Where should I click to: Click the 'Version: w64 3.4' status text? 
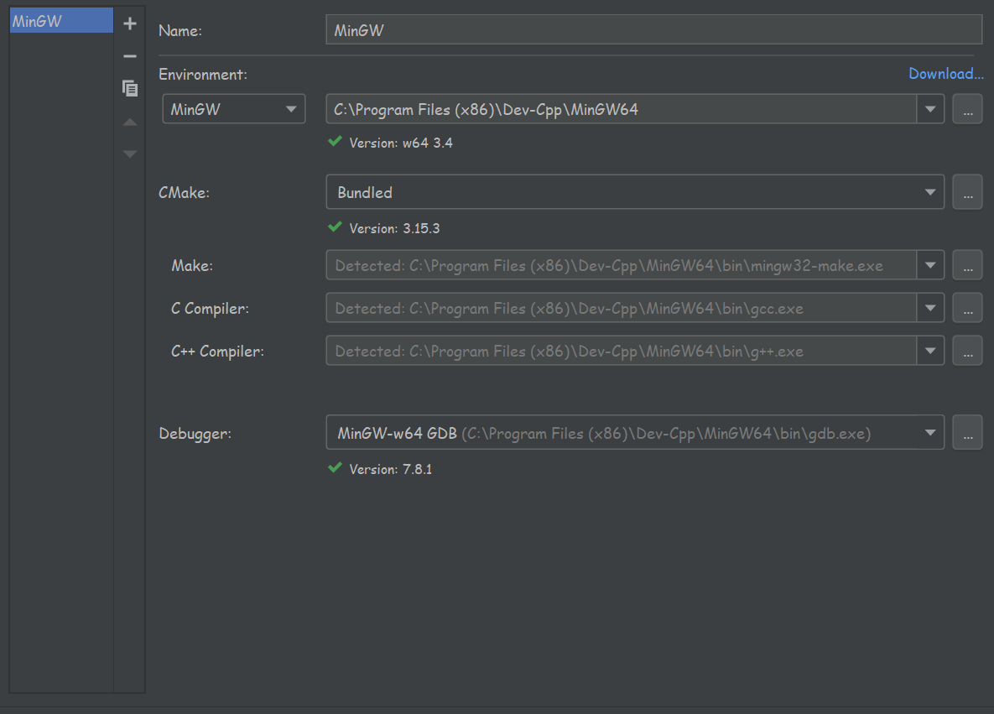pyautogui.click(x=401, y=143)
